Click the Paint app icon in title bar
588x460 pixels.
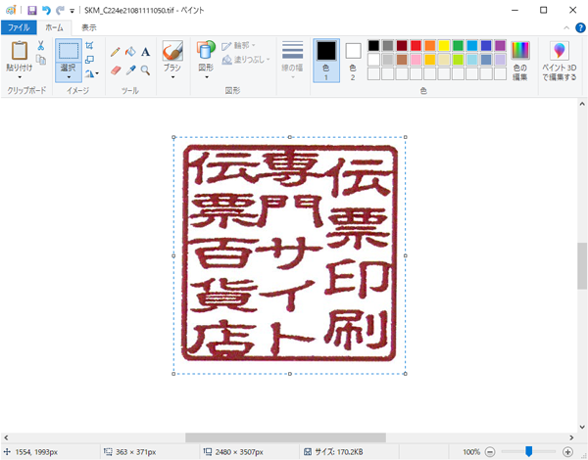click(11, 10)
